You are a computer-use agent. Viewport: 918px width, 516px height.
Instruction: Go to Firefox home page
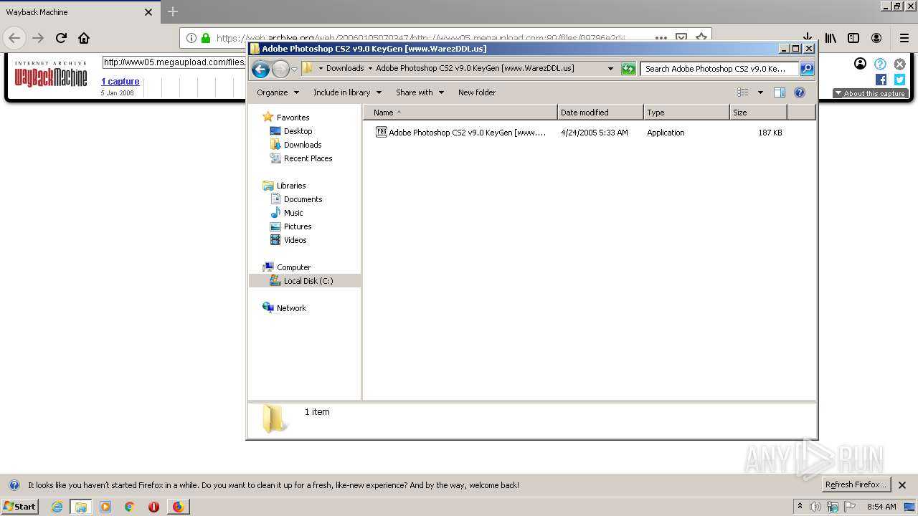point(84,38)
